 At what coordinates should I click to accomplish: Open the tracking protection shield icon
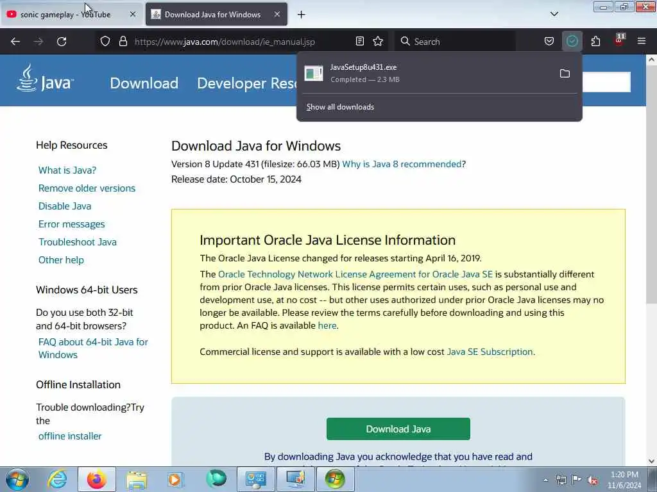(105, 42)
